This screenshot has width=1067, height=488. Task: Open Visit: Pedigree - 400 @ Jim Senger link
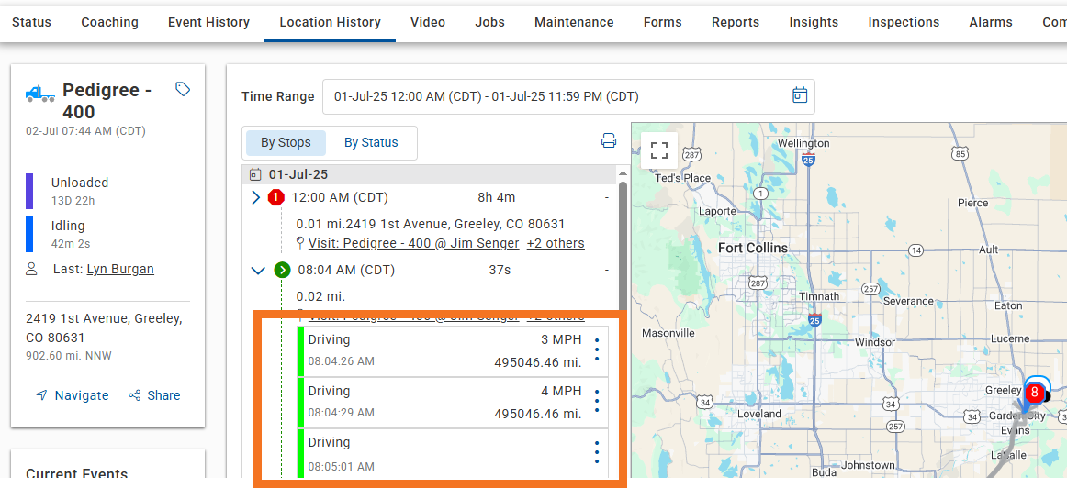tap(414, 243)
